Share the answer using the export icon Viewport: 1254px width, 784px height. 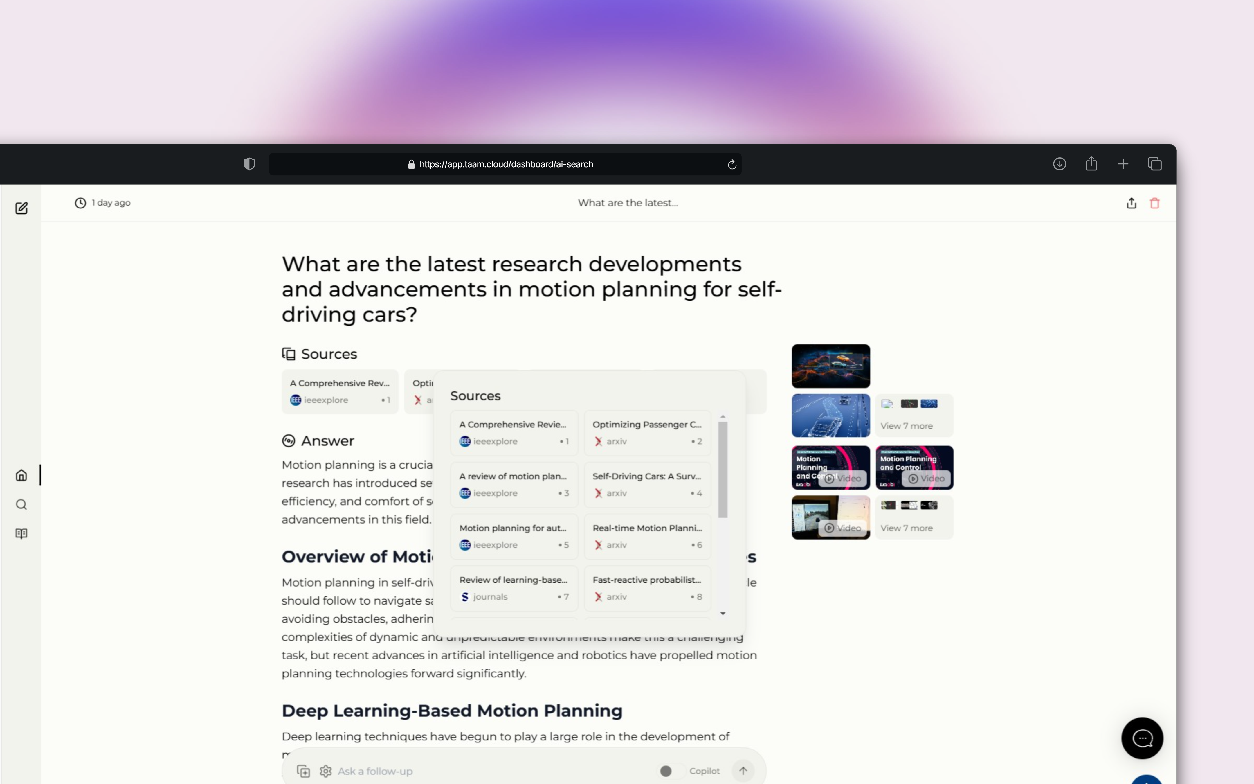point(1131,203)
